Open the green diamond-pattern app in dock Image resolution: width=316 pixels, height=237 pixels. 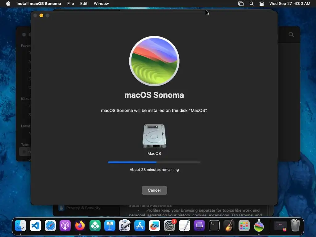point(95,226)
